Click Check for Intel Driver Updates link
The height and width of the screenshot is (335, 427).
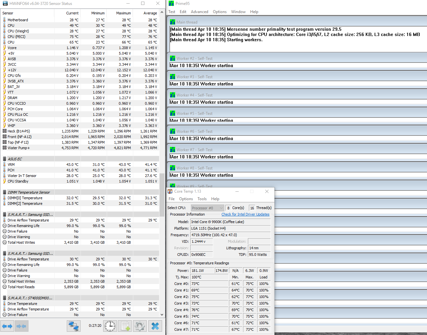(246, 215)
